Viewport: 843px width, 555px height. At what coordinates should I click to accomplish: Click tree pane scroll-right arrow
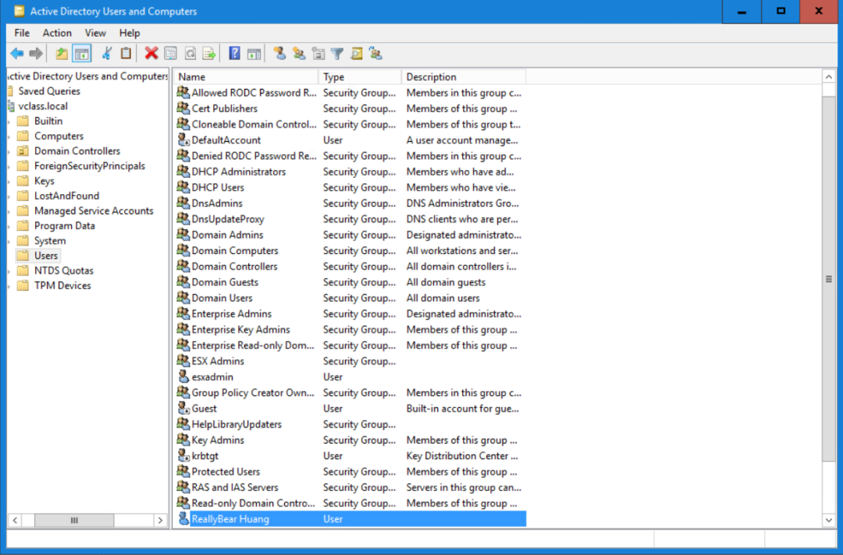(160, 520)
